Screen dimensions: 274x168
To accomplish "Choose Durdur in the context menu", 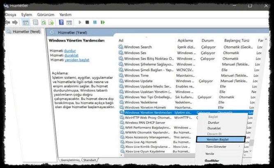I will pyautogui.click(x=213, y=122).
